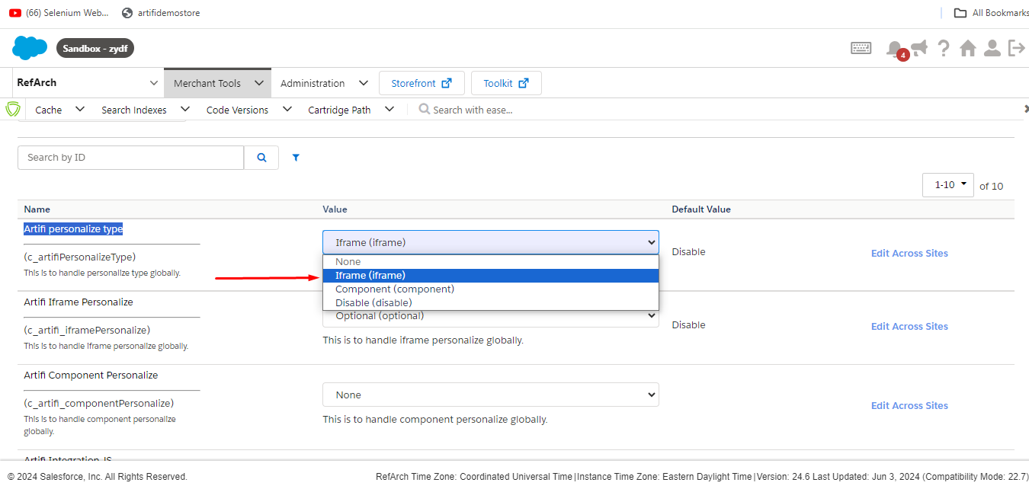The width and height of the screenshot is (1029, 489).
Task: Select Component (component) option
Action: point(490,289)
